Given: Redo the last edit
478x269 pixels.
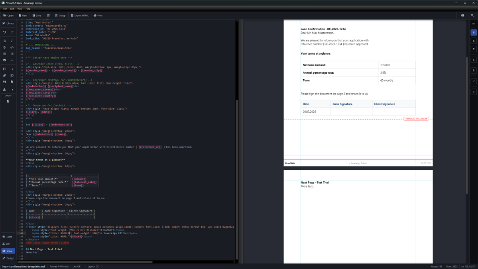Looking at the screenshot, I should click(x=12, y=32).
